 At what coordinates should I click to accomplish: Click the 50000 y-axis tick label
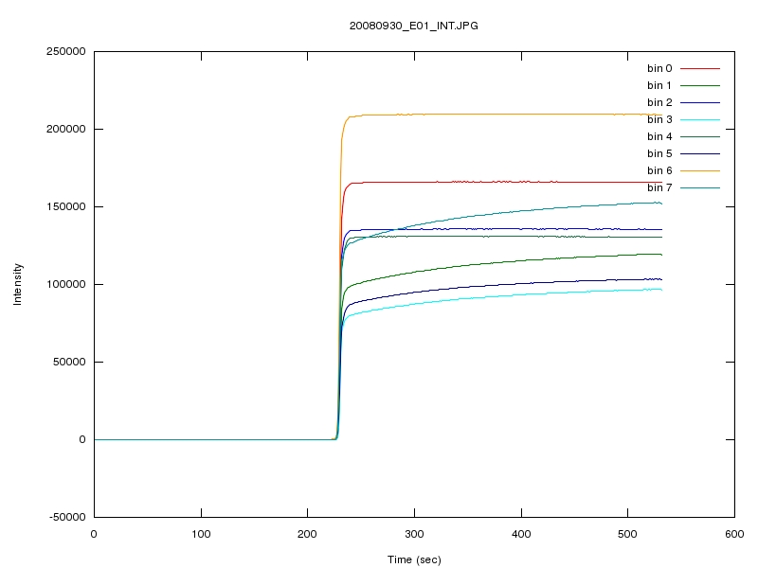pyautogui.click(x=69, y=362)
